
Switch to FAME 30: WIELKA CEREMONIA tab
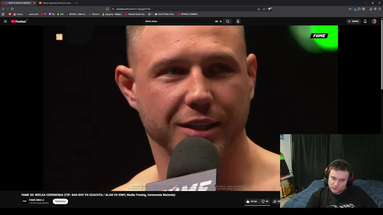pos(19,3)
